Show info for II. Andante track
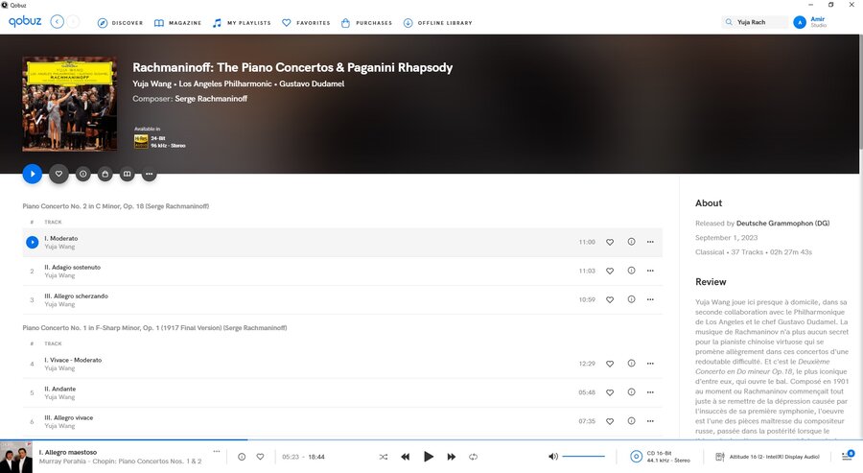The height and width of the screenshot is (473, 863). click(631, 392)
